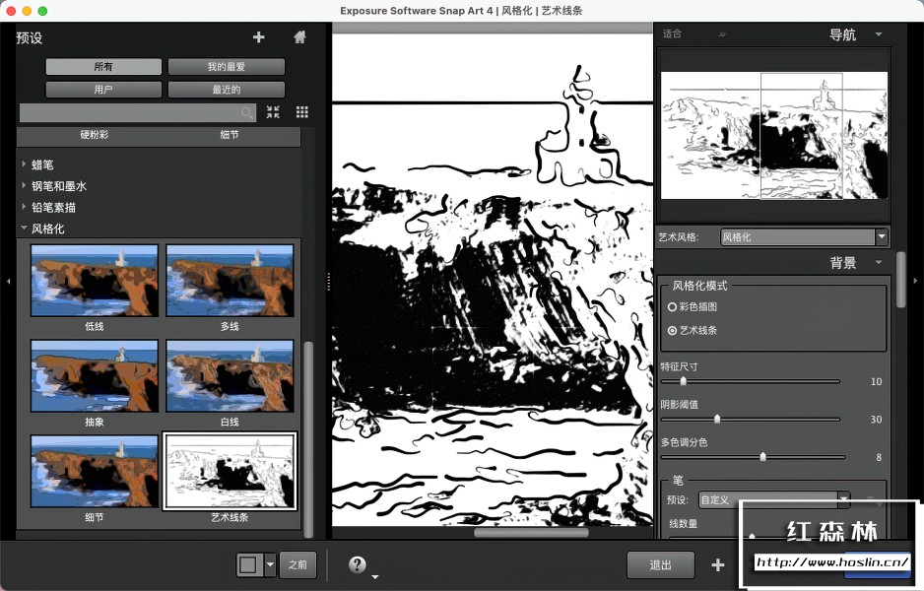Select the 艺术线条 preset thumbnail

point(229,471)
